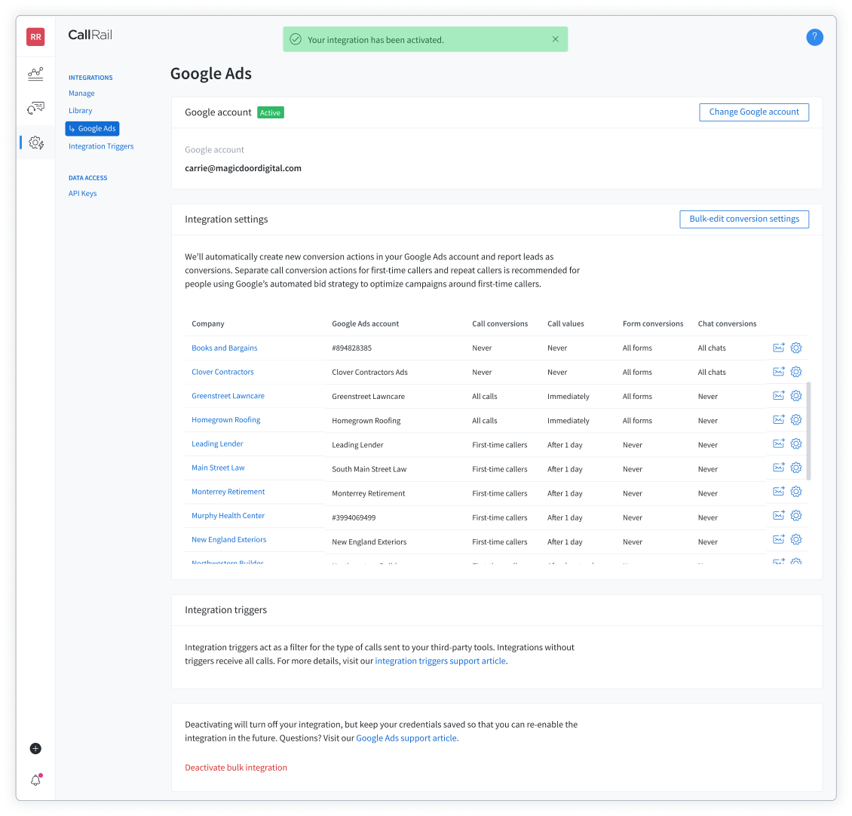Click the INTEGRATIONS section heading
The width and height of the screenshot is (852, 816).
(x=90, y=78)
